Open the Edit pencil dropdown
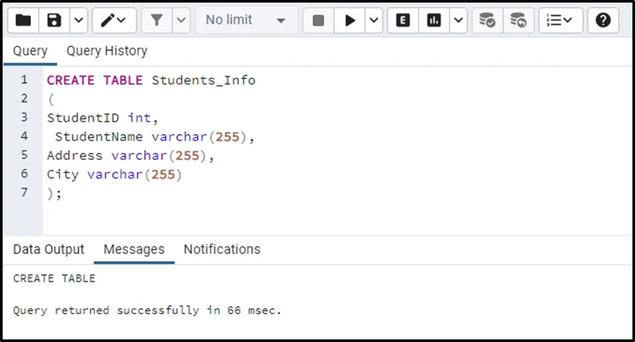Viewport: 635px width, 342px height. (x=114, y=21)
